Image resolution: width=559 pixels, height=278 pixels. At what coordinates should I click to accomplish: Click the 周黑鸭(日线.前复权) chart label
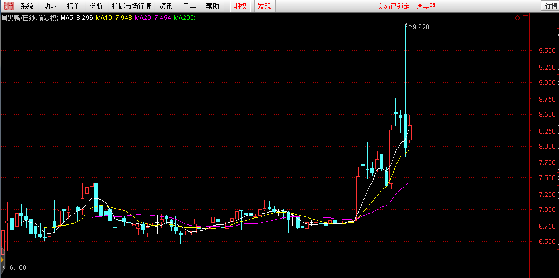click(x=30, y=18)
